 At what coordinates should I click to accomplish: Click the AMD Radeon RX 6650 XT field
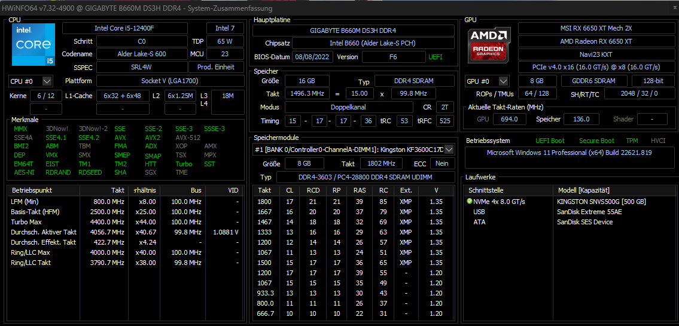click(x=596, y=41)
